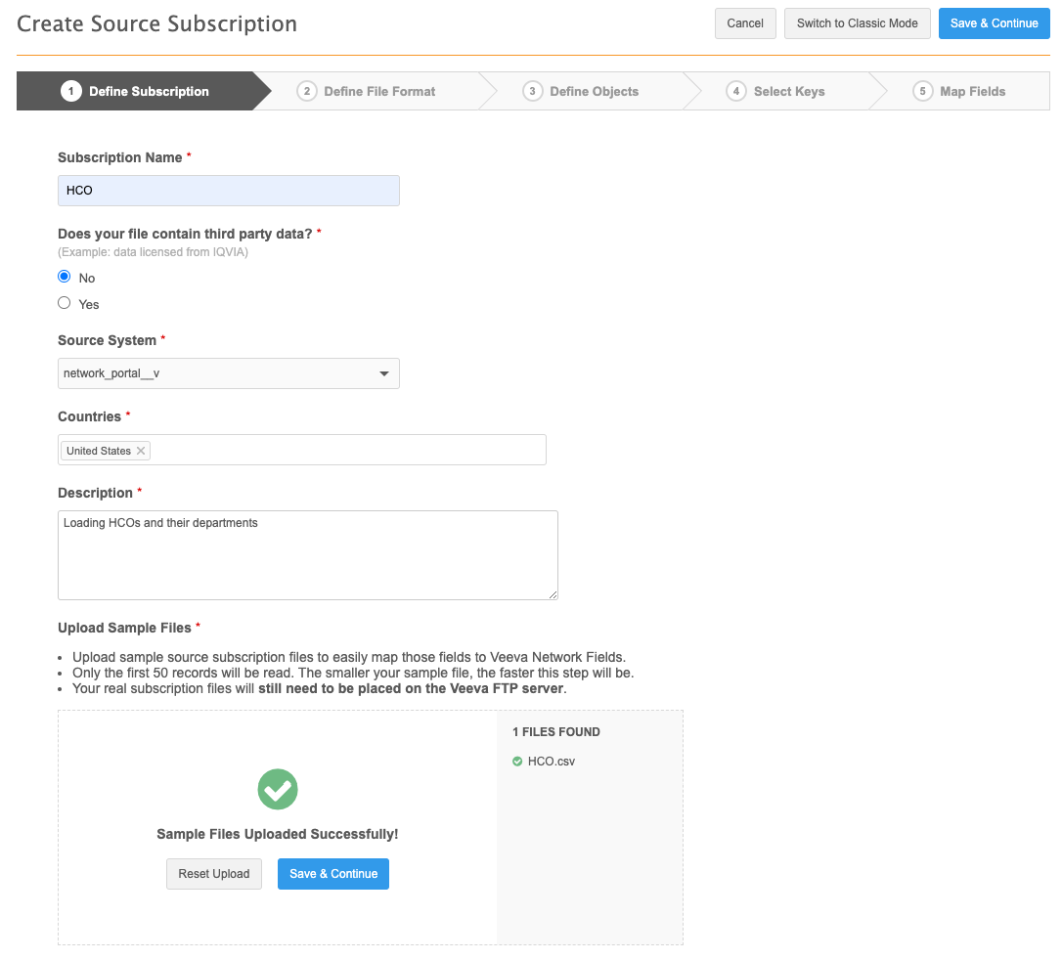
Task: Click Save & Continue in upload area
Action: [333, 874]
